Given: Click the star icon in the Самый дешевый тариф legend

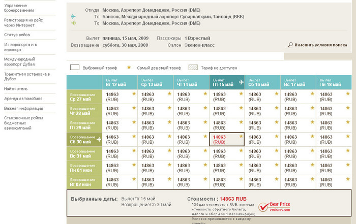Looking at the screenshot, I should [129, 68].
